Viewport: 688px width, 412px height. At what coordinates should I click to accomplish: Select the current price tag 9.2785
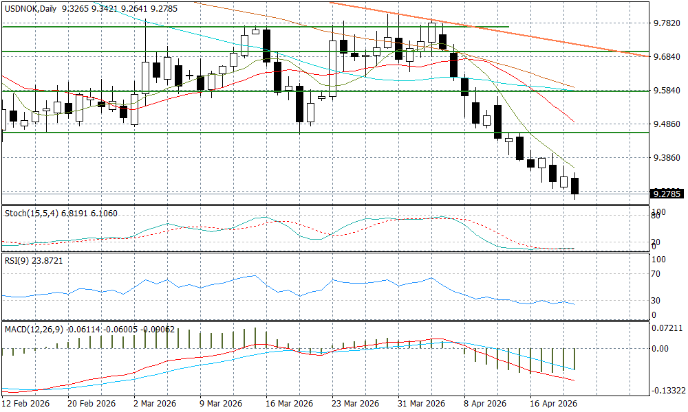pos(667,194)
